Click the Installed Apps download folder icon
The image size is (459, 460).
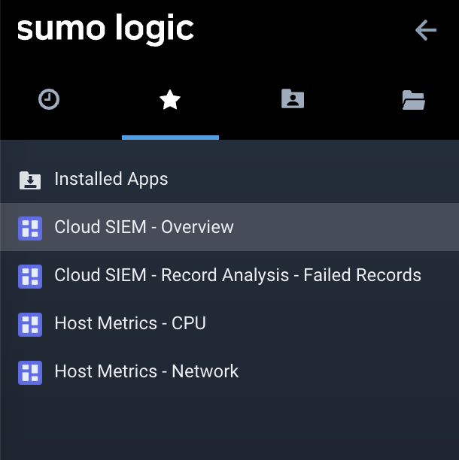(30, 180)
